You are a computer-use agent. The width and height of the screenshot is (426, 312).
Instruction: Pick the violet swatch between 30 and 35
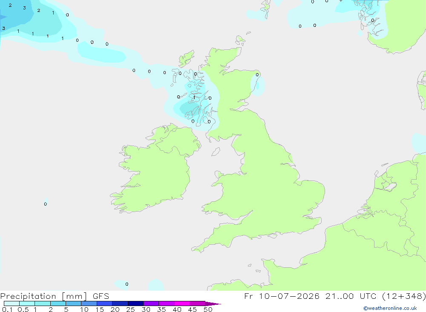click(x=151, y=303)
